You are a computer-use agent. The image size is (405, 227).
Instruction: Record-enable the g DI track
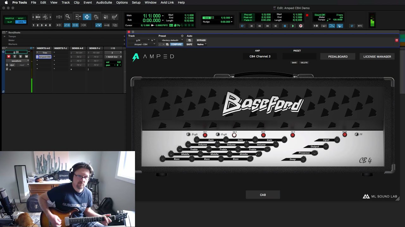9,56
